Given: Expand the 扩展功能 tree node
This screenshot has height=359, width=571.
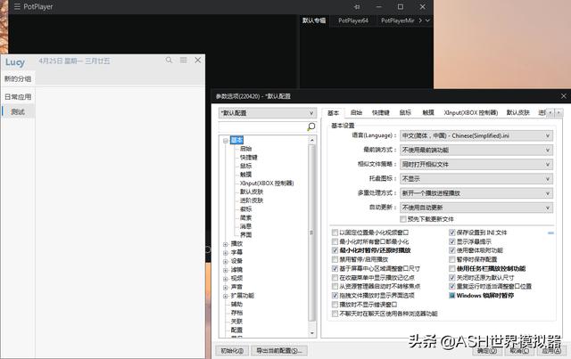Looking at the screenshot, I should click(226, 296).
